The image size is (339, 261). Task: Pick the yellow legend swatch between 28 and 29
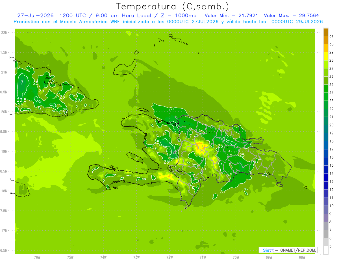tap(326, 56)
